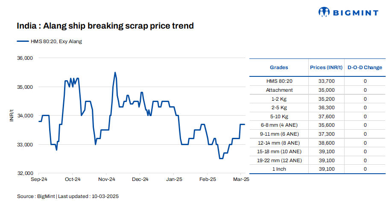The image size is (386, 201).
Task: Click the INR/t y-axis title
Action: (x=12, y=116)
